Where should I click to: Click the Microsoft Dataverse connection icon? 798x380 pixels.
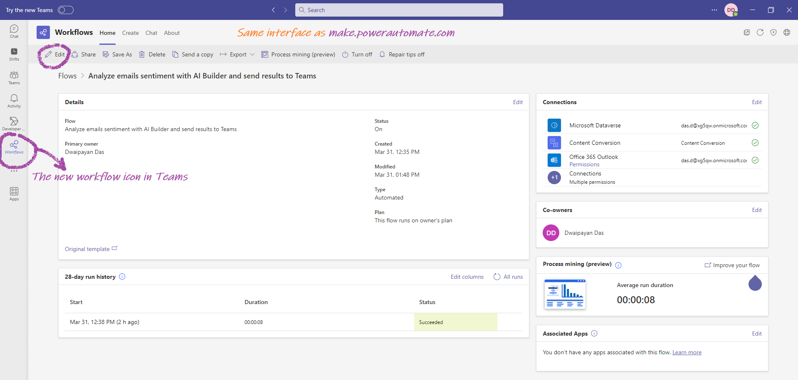point(554,125)
